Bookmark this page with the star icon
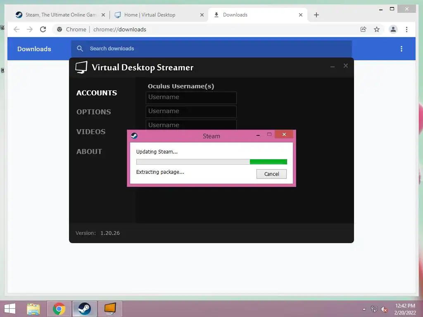Screen dimensions: 423x317 click(377, 29)
